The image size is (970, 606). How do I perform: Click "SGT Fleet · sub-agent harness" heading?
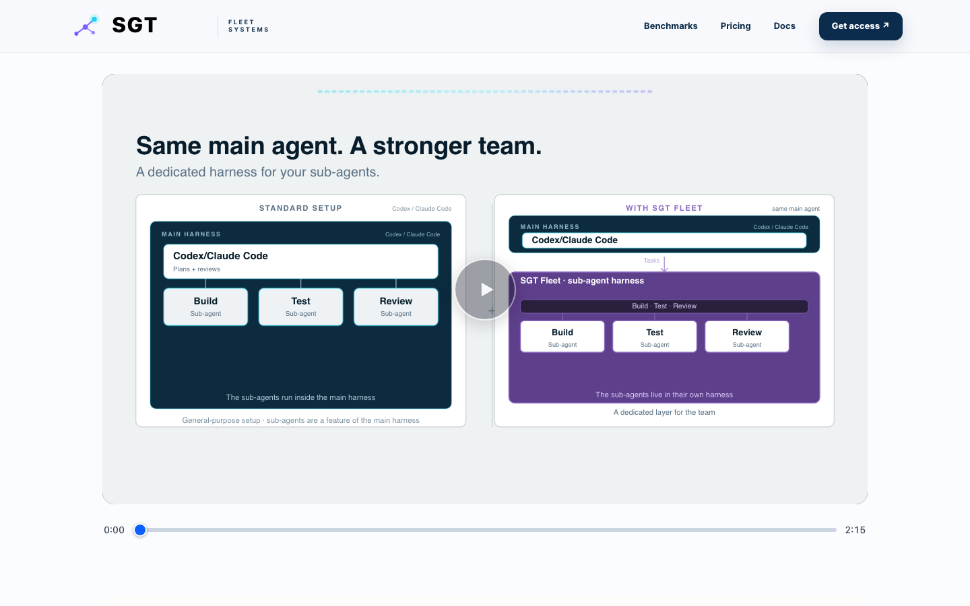tap(582, 281)
